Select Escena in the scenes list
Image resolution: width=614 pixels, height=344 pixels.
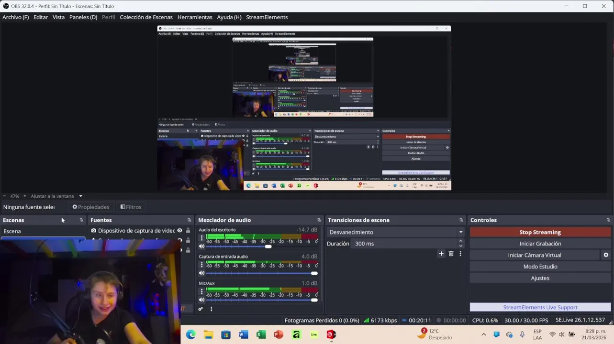coord(43,231)
